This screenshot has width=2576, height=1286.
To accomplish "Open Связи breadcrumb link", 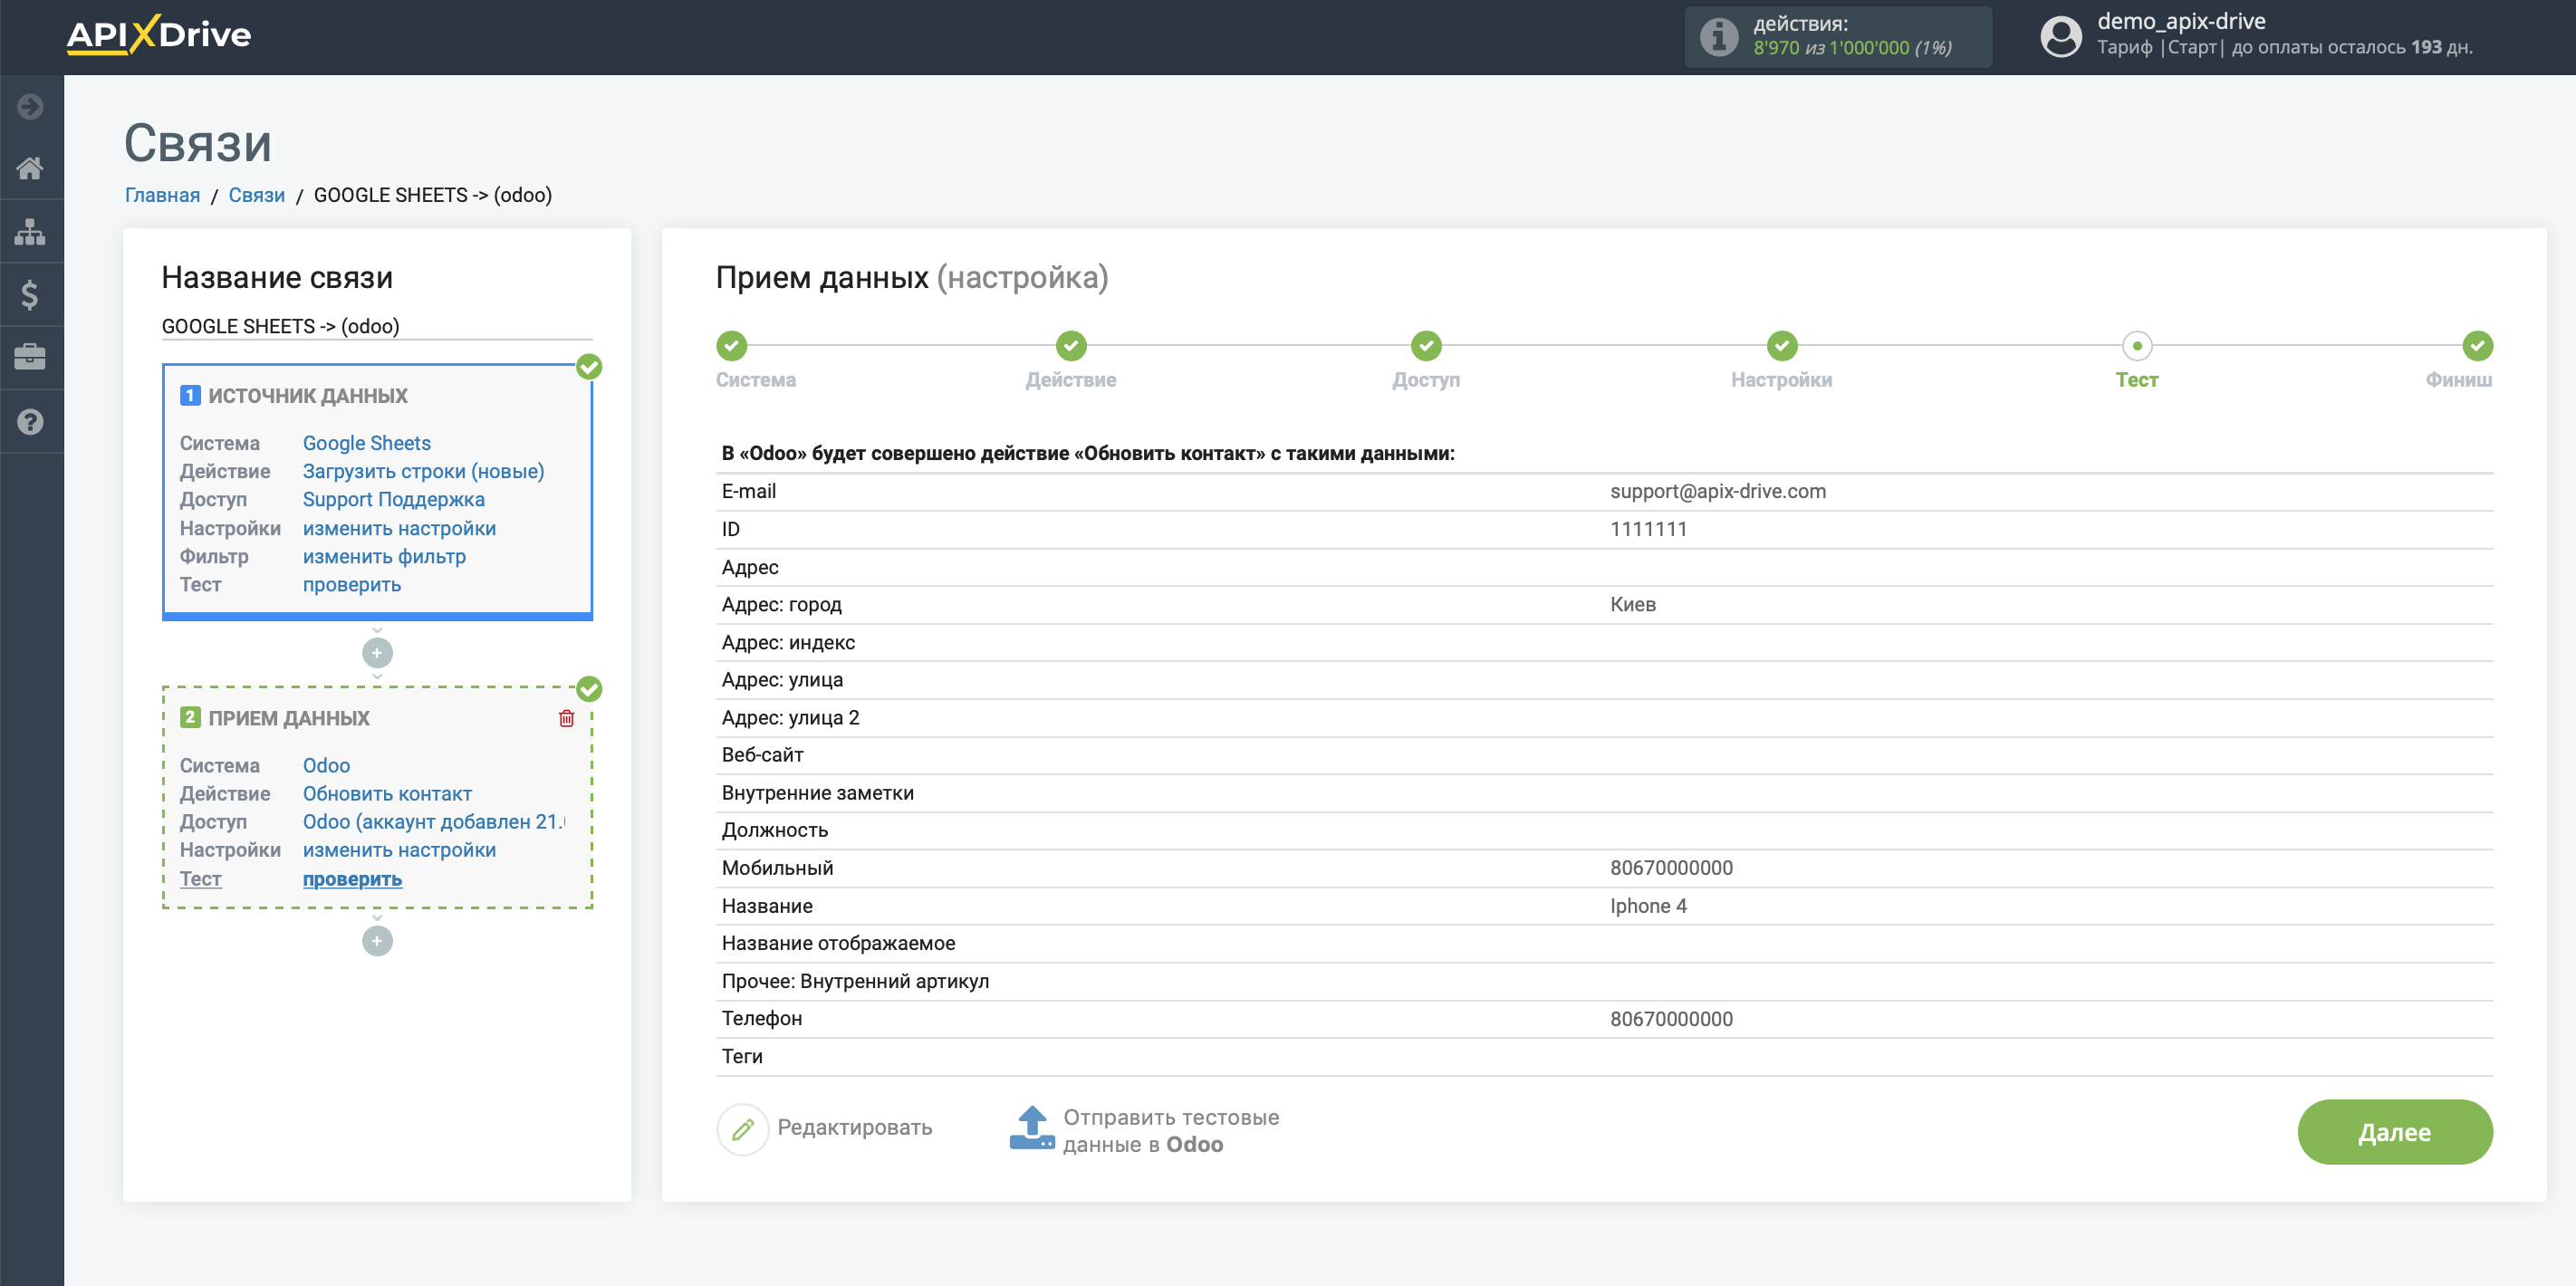I will pyautogui.click(x=256, y=195).
